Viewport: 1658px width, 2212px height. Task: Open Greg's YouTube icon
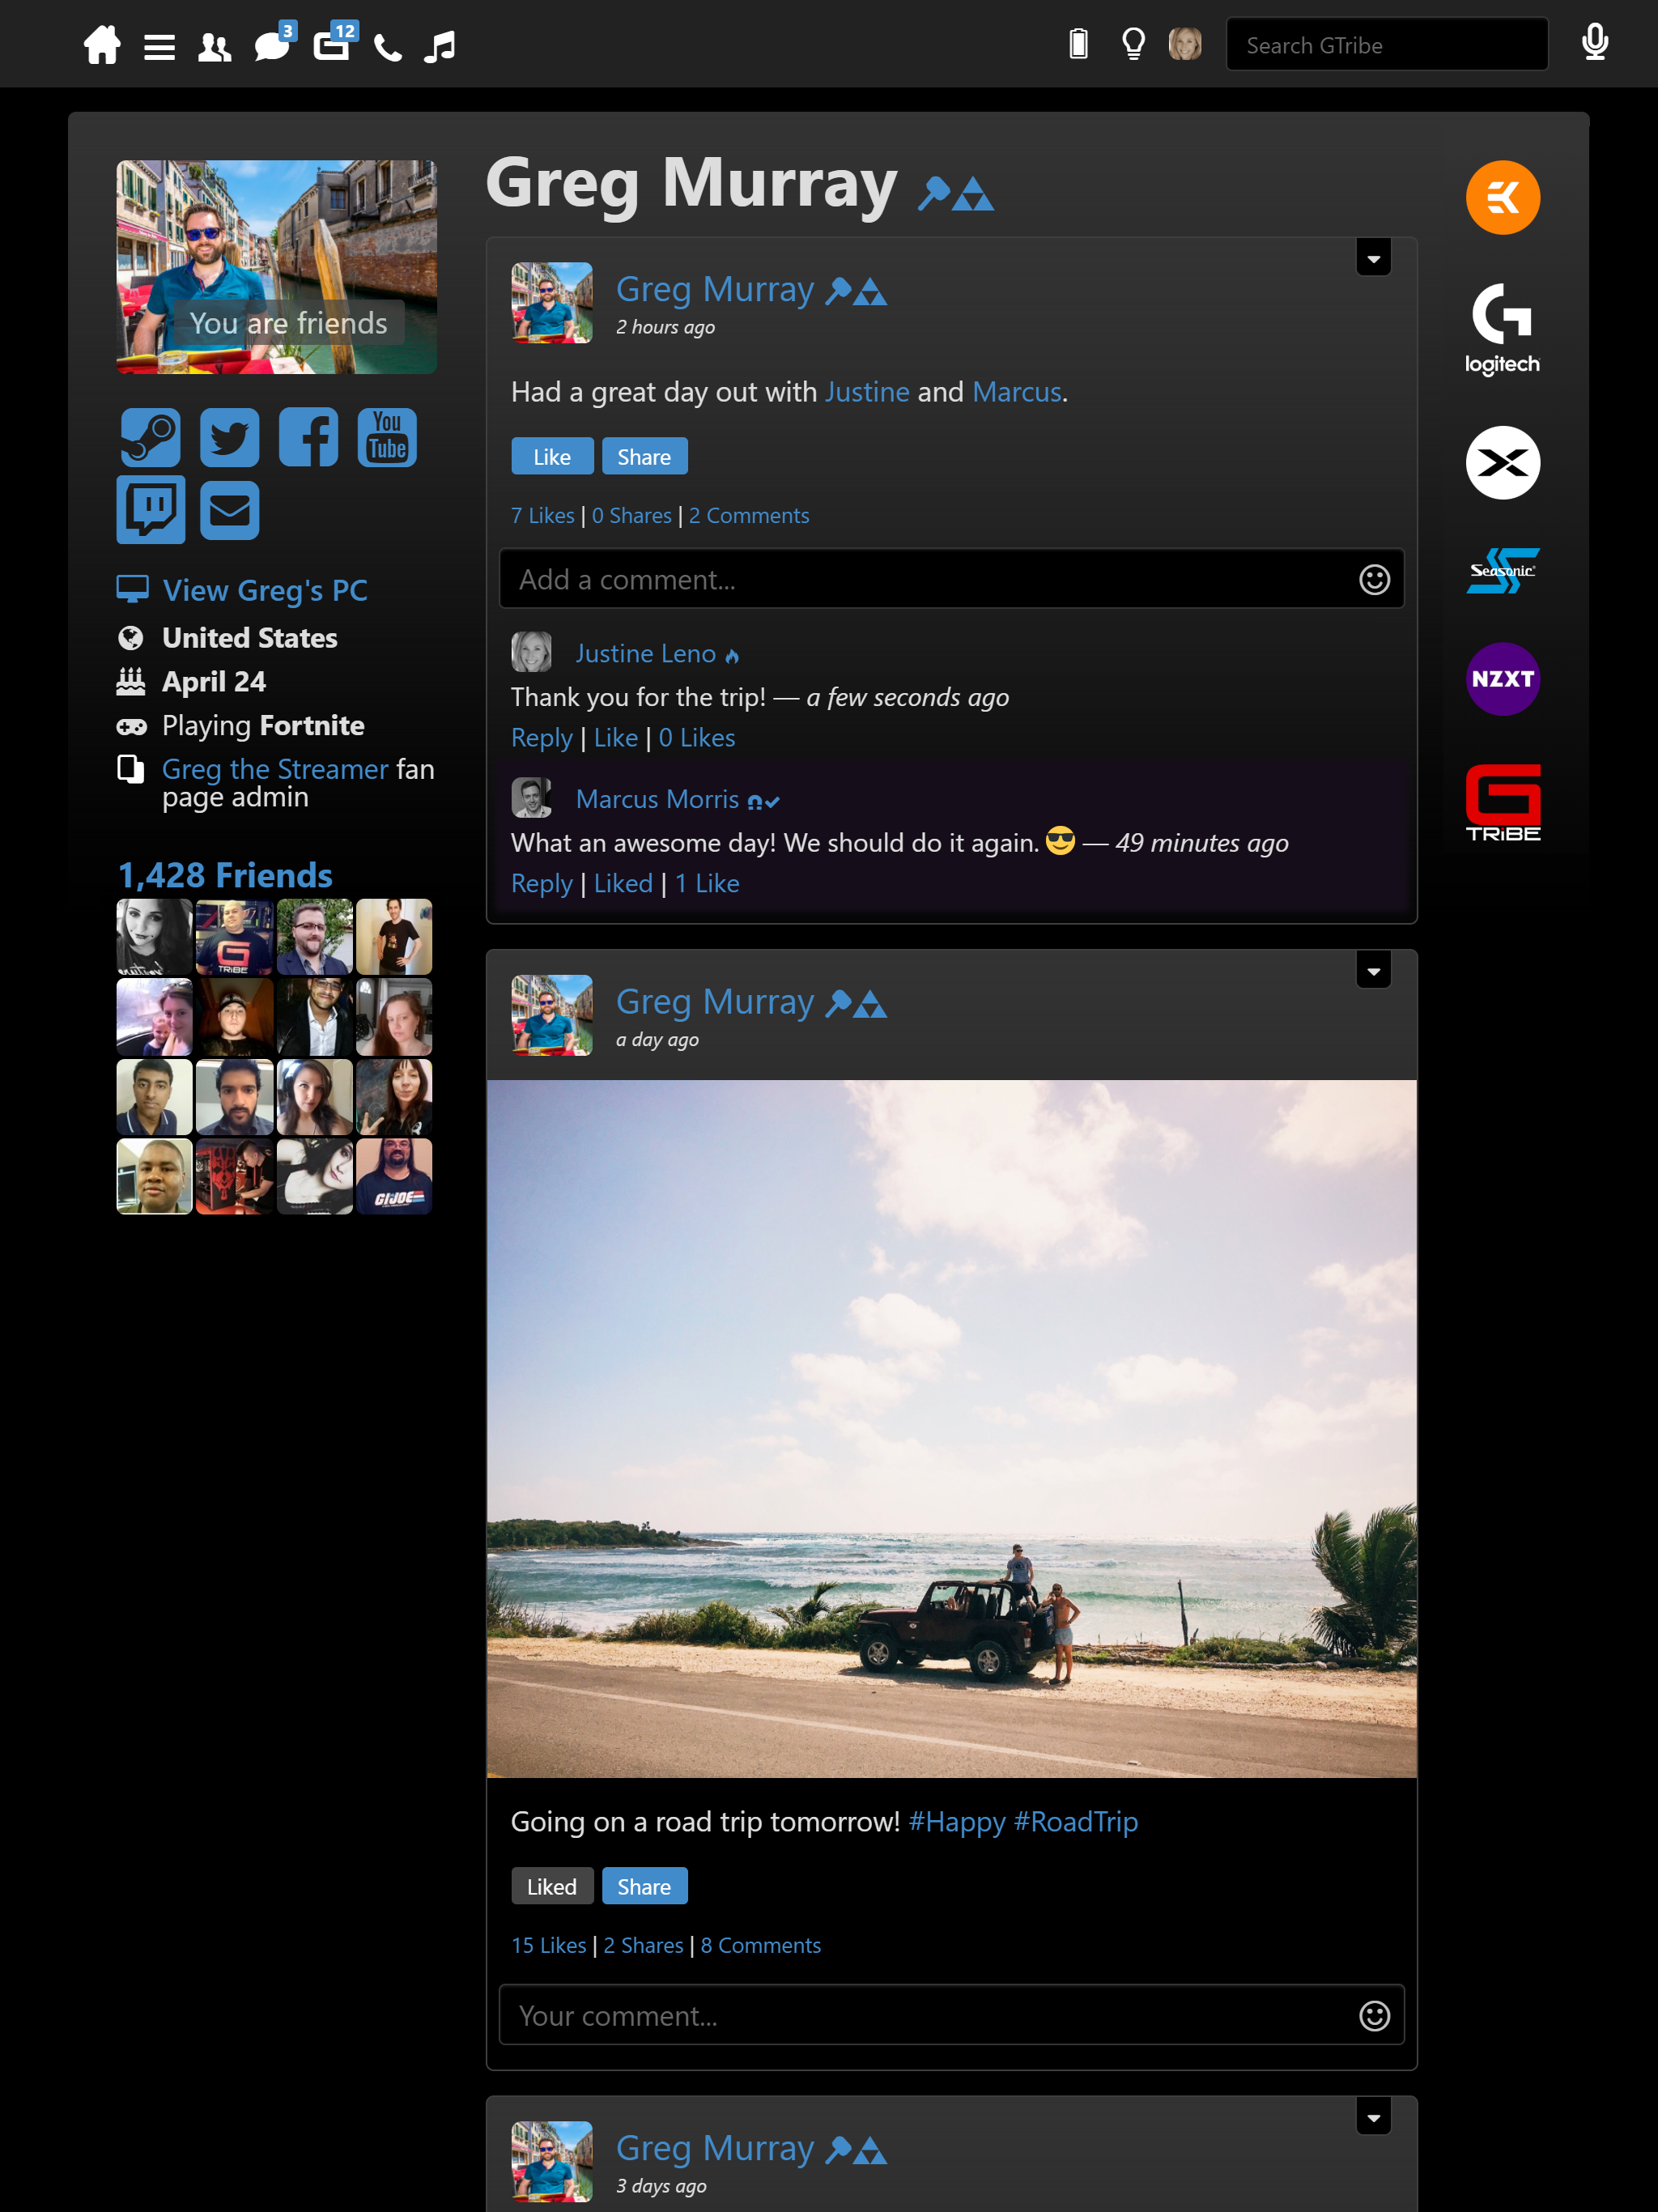pos(387,437)
